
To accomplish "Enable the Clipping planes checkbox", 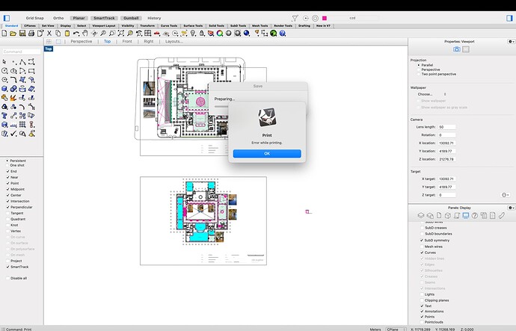I will (x=422, y=300).
